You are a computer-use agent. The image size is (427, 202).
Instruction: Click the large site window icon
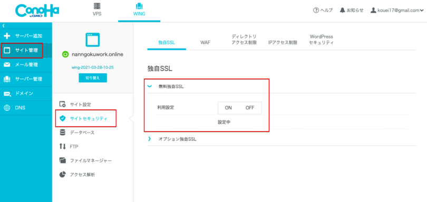pyautogui.click(x=93, y=39)
